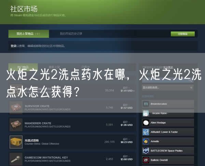The width and height of the screenshot is (205, 166).
Task: Open the 光谱武器箱 weapon case thumbnail
Action: 16,142
